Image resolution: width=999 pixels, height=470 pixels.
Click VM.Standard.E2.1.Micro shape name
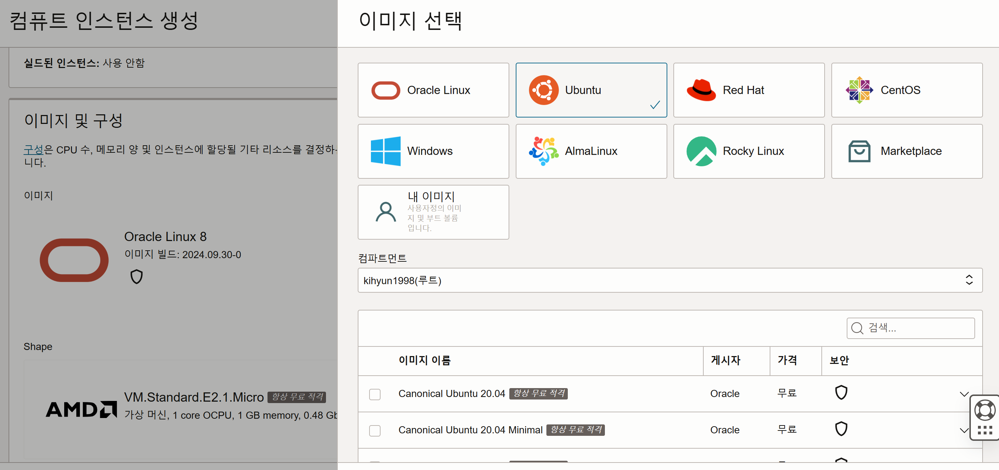(194, 397)
